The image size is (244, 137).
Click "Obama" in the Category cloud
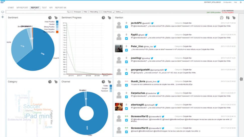(37, 113)
